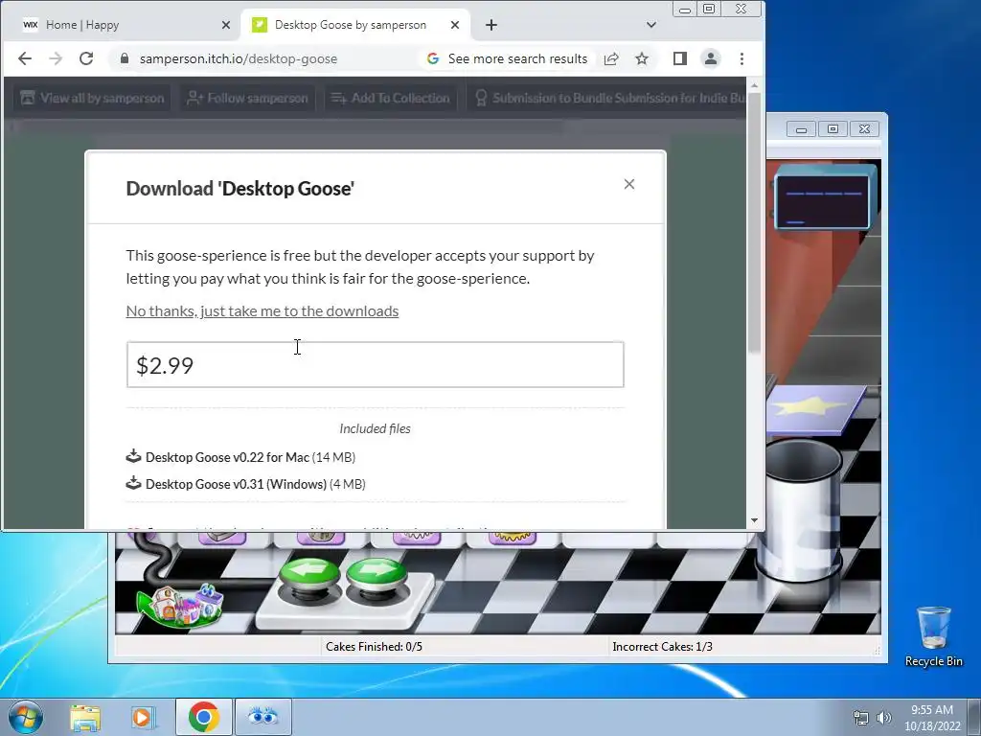Bookmark this page with the star

[642, 58]
